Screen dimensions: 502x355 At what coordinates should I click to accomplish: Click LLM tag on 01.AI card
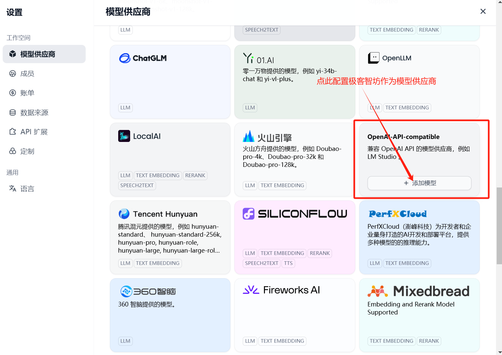(250, 108)
